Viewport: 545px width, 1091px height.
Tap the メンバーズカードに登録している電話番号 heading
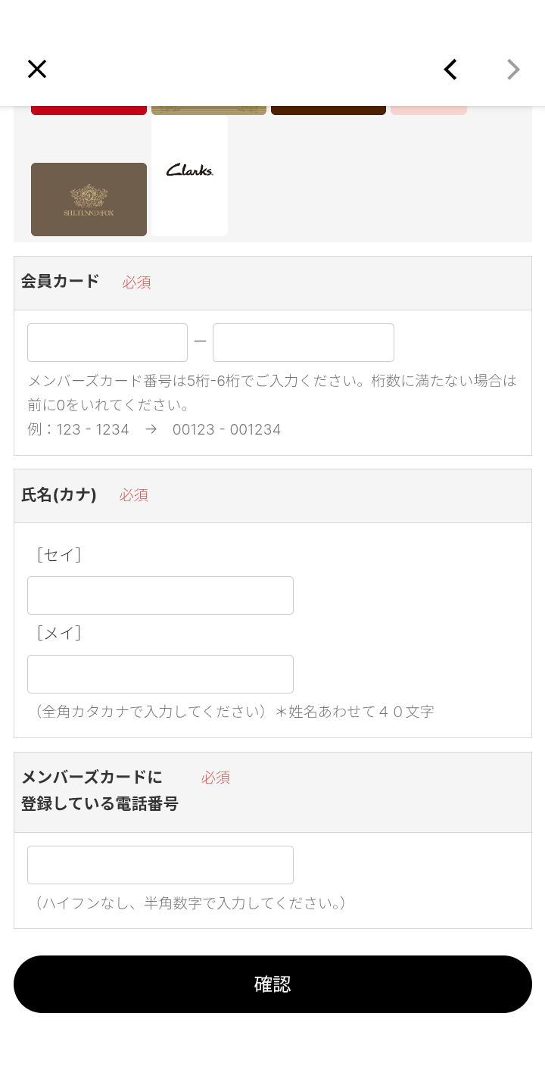click(x=99, y=790)
